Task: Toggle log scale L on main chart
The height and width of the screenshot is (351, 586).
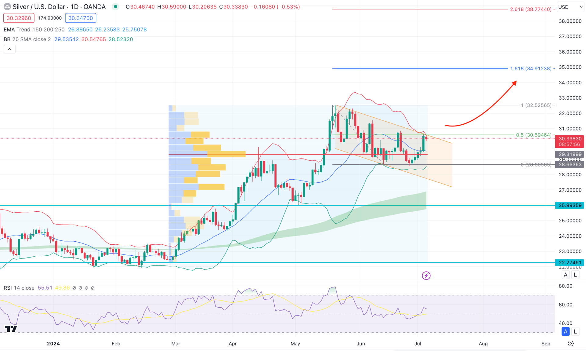Action: (575, 275)
